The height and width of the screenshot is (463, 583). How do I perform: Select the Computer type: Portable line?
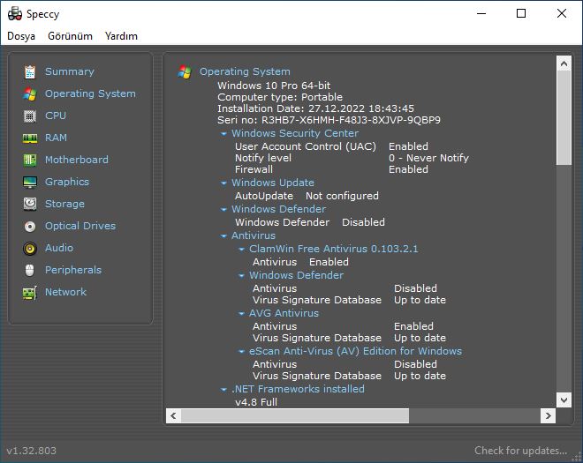(x=280, y=97)
